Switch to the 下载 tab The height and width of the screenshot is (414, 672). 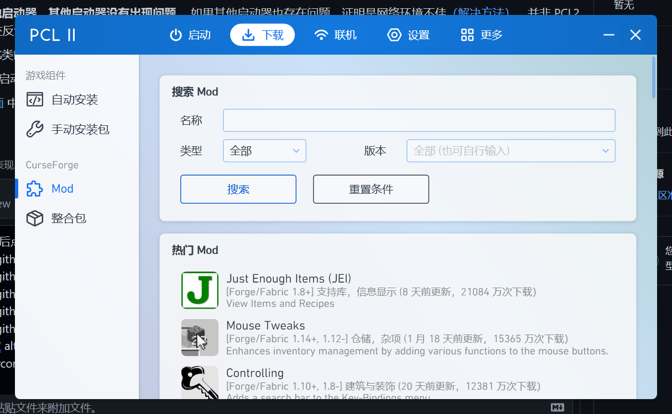point(262,34)
